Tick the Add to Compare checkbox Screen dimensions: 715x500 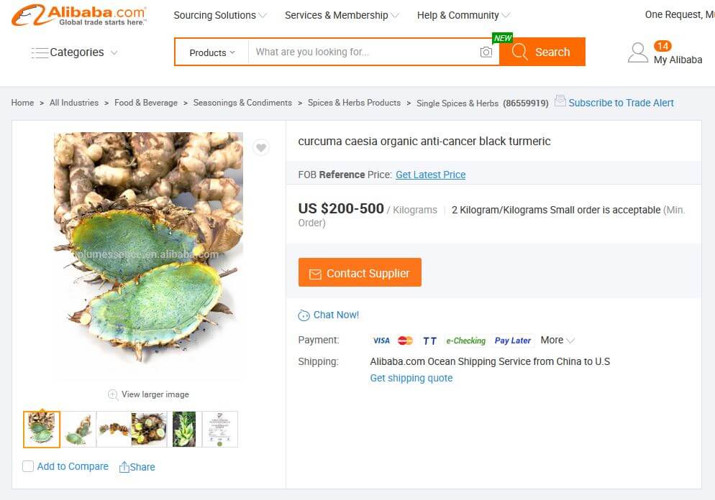coord(28,466)
